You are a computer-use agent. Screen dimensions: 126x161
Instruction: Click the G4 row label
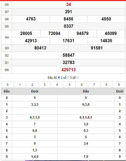[x=7, y=37]
